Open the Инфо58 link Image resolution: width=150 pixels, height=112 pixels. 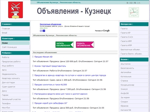point(134,93)
